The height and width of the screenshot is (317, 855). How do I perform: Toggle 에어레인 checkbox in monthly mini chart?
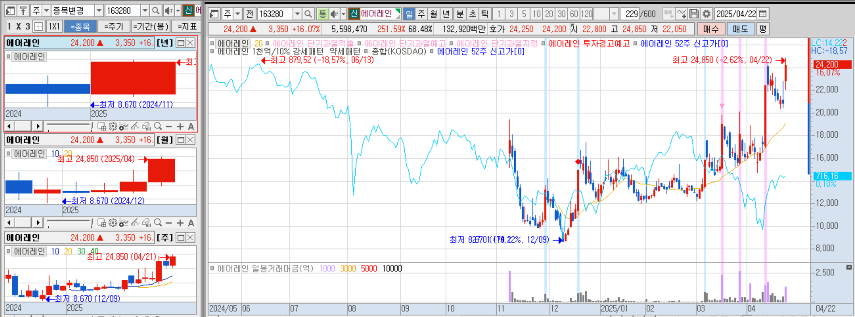pos(9,153)
